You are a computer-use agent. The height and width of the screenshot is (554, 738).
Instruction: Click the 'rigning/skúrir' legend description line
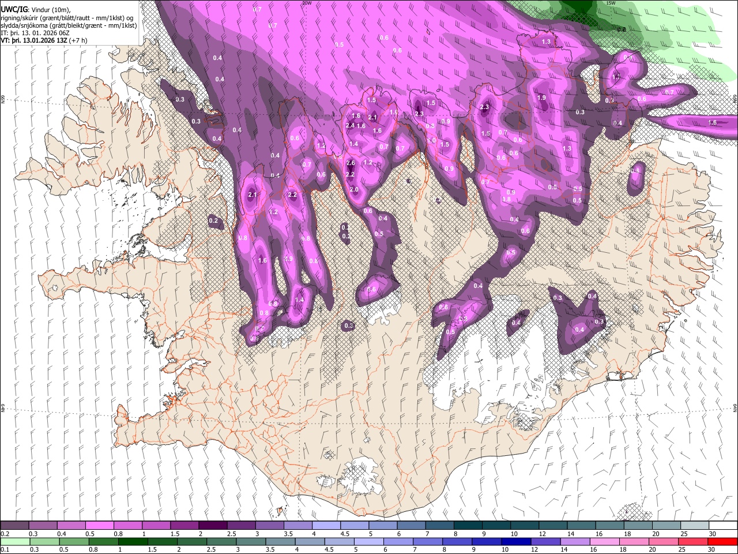(x=69, y=18)
